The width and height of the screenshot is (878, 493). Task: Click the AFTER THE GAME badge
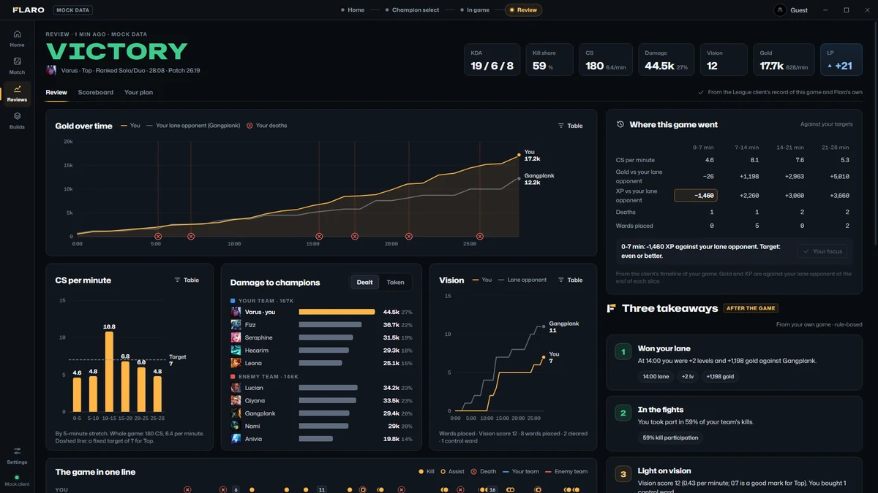(x=751, y=308)
